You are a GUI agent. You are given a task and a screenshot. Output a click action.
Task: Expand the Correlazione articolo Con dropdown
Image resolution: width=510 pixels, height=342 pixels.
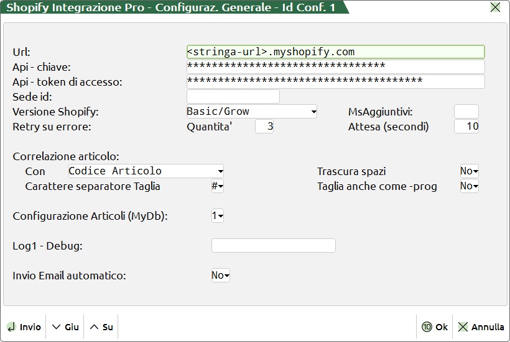coord(146,171)
